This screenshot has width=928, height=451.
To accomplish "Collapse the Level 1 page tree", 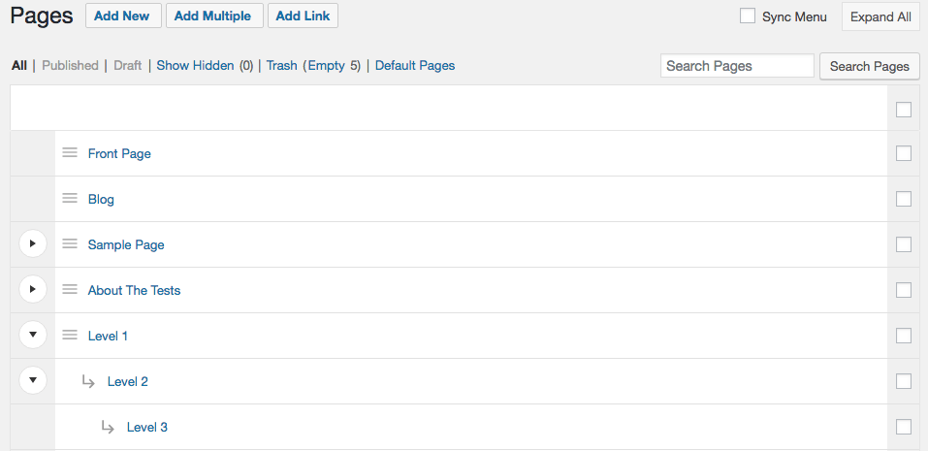I will [x=33, y=336].
